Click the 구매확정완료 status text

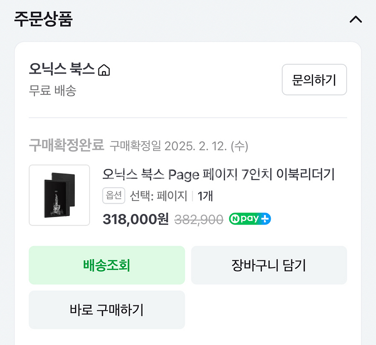[64, 145]
